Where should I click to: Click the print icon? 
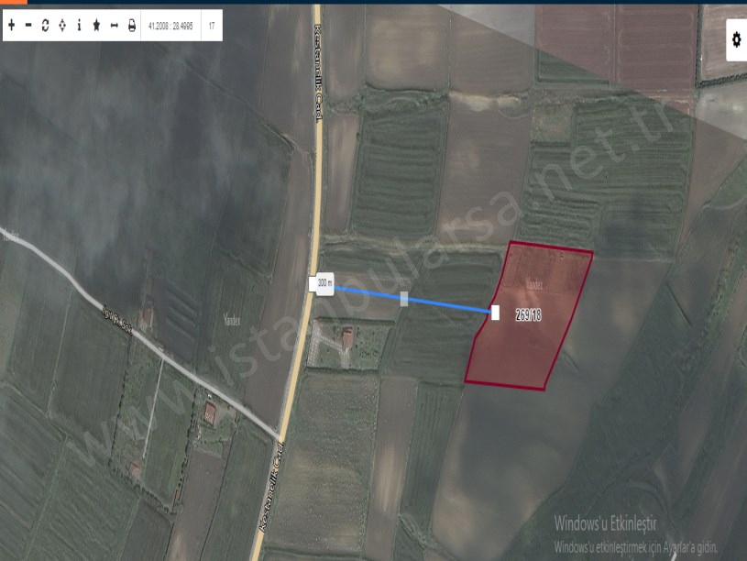(x=131, y=26)
